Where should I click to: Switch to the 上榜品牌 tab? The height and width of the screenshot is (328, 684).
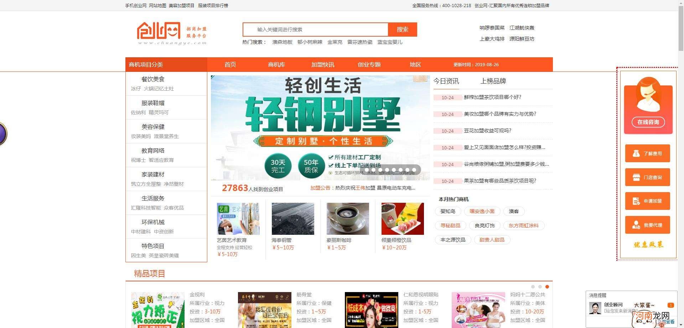(x=493, y=81)
